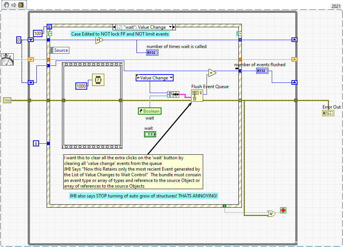The height and width of the screenshot is (247, 343).
Task: Select the Add function triangle node
Action: tap(212, 73)
